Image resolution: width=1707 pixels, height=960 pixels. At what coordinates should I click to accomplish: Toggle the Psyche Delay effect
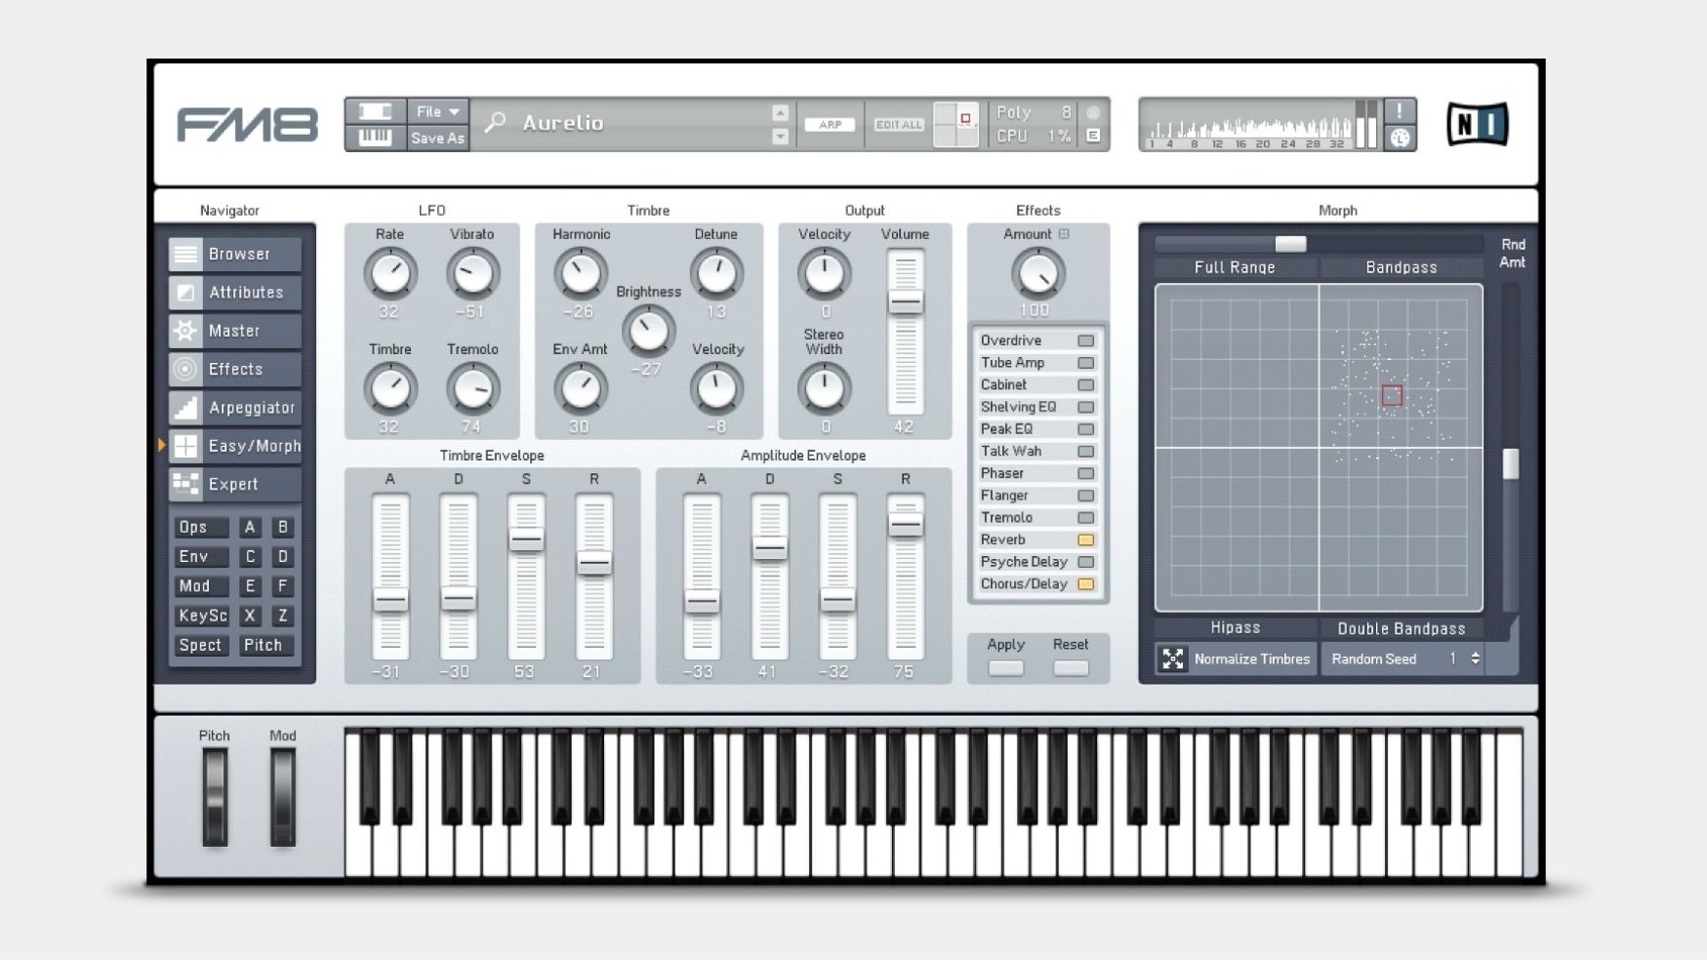pos(1085,562)
